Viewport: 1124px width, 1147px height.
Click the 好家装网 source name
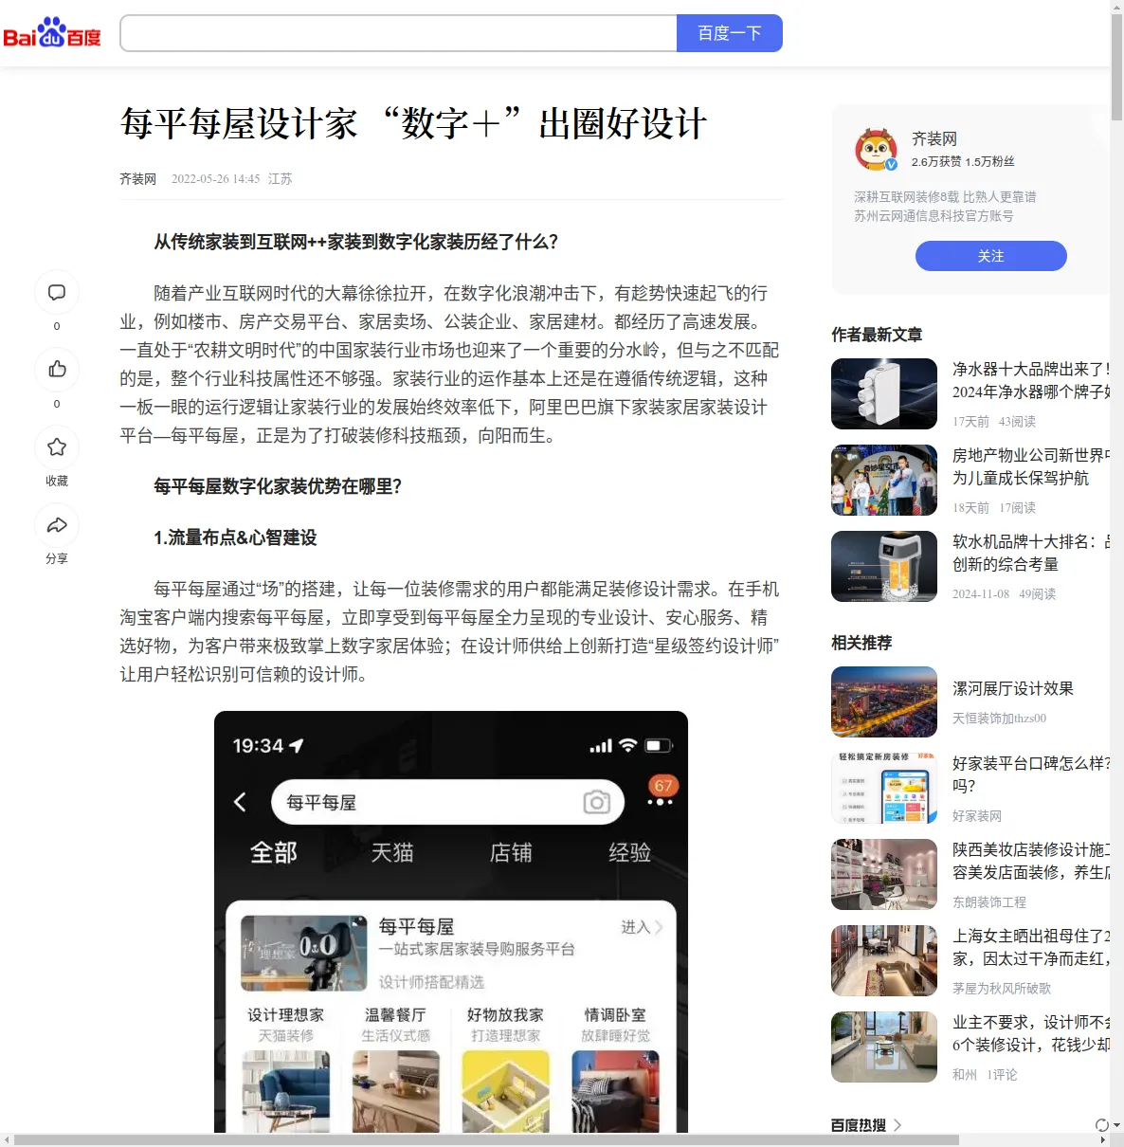pos(977,816)
